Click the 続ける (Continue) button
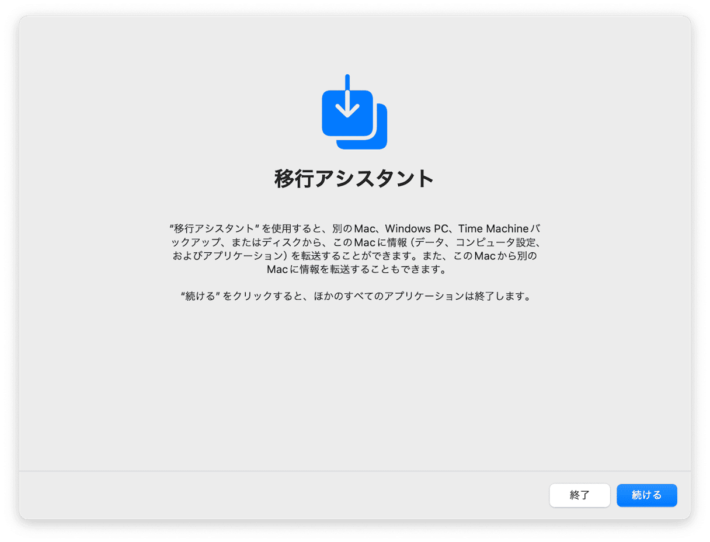Screen dimensions: 710x542 646,495
